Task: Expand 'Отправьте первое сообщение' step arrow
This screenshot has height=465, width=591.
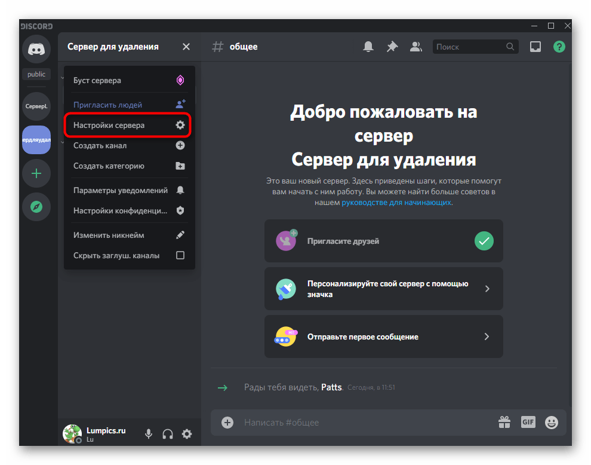Action: (487, 336)
